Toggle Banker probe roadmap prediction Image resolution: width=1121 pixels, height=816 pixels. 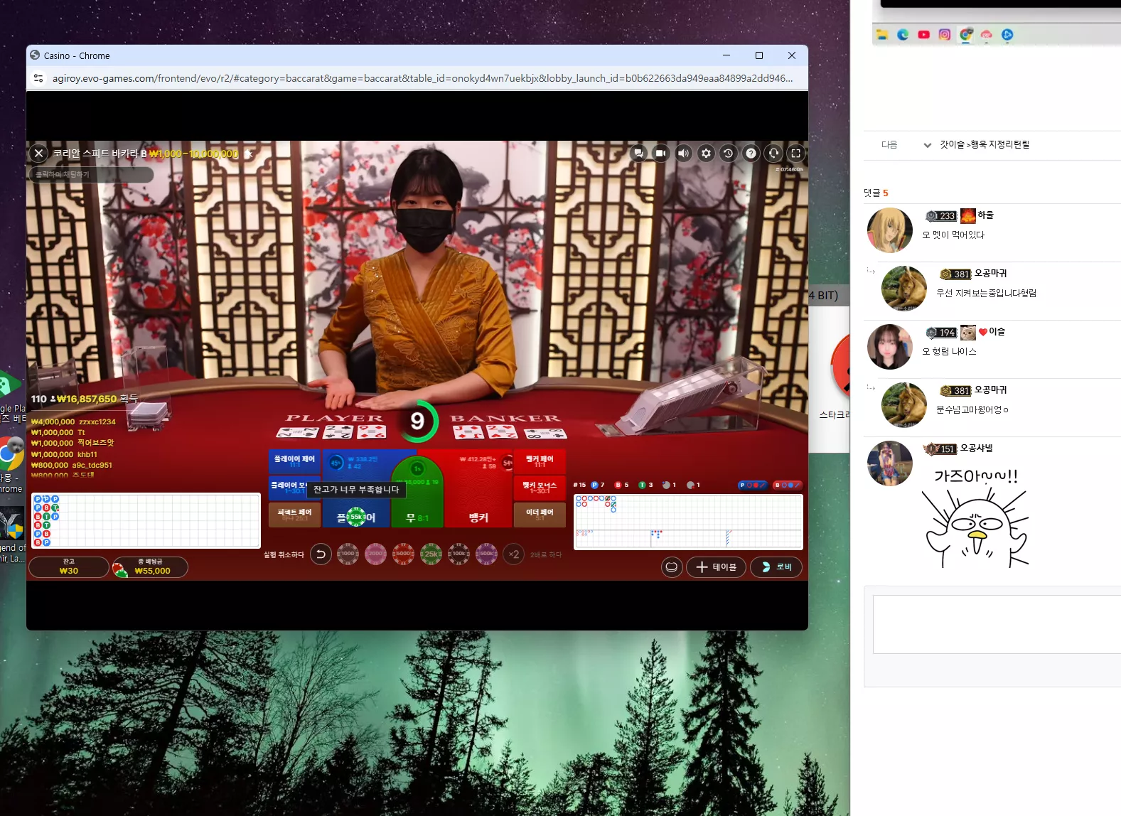788,485
